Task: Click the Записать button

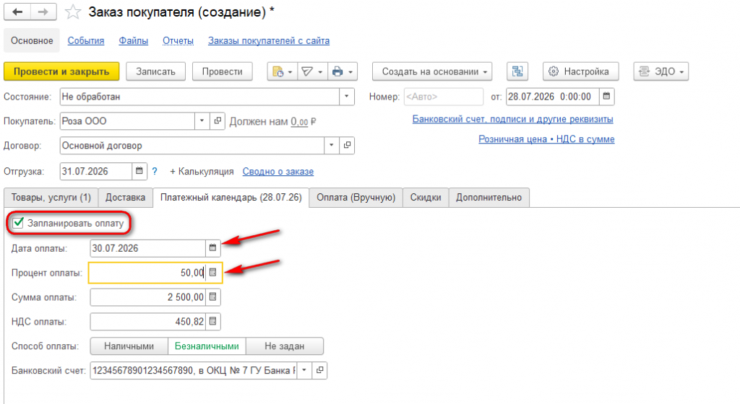Action: tap(156, 71)
